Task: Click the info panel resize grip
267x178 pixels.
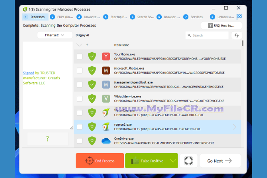Action: click(71, 128)
